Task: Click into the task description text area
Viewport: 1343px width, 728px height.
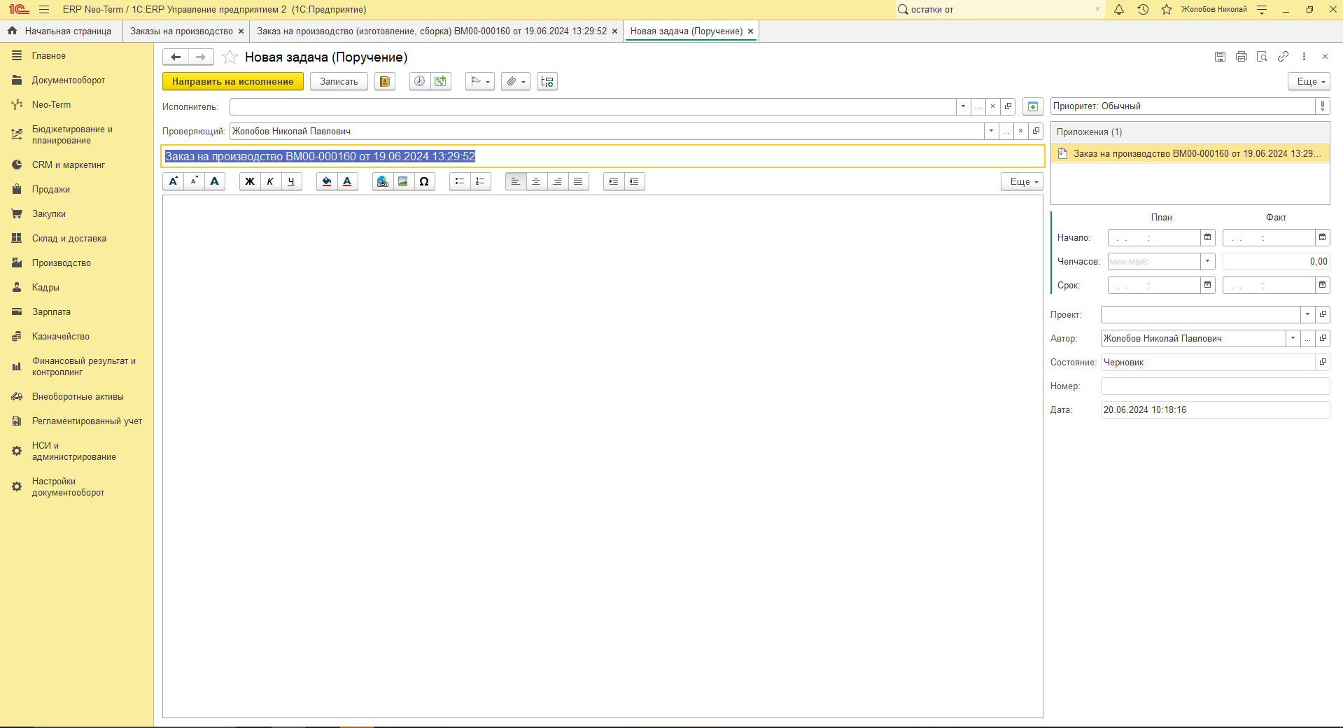Action: click(x=603, y=456)
